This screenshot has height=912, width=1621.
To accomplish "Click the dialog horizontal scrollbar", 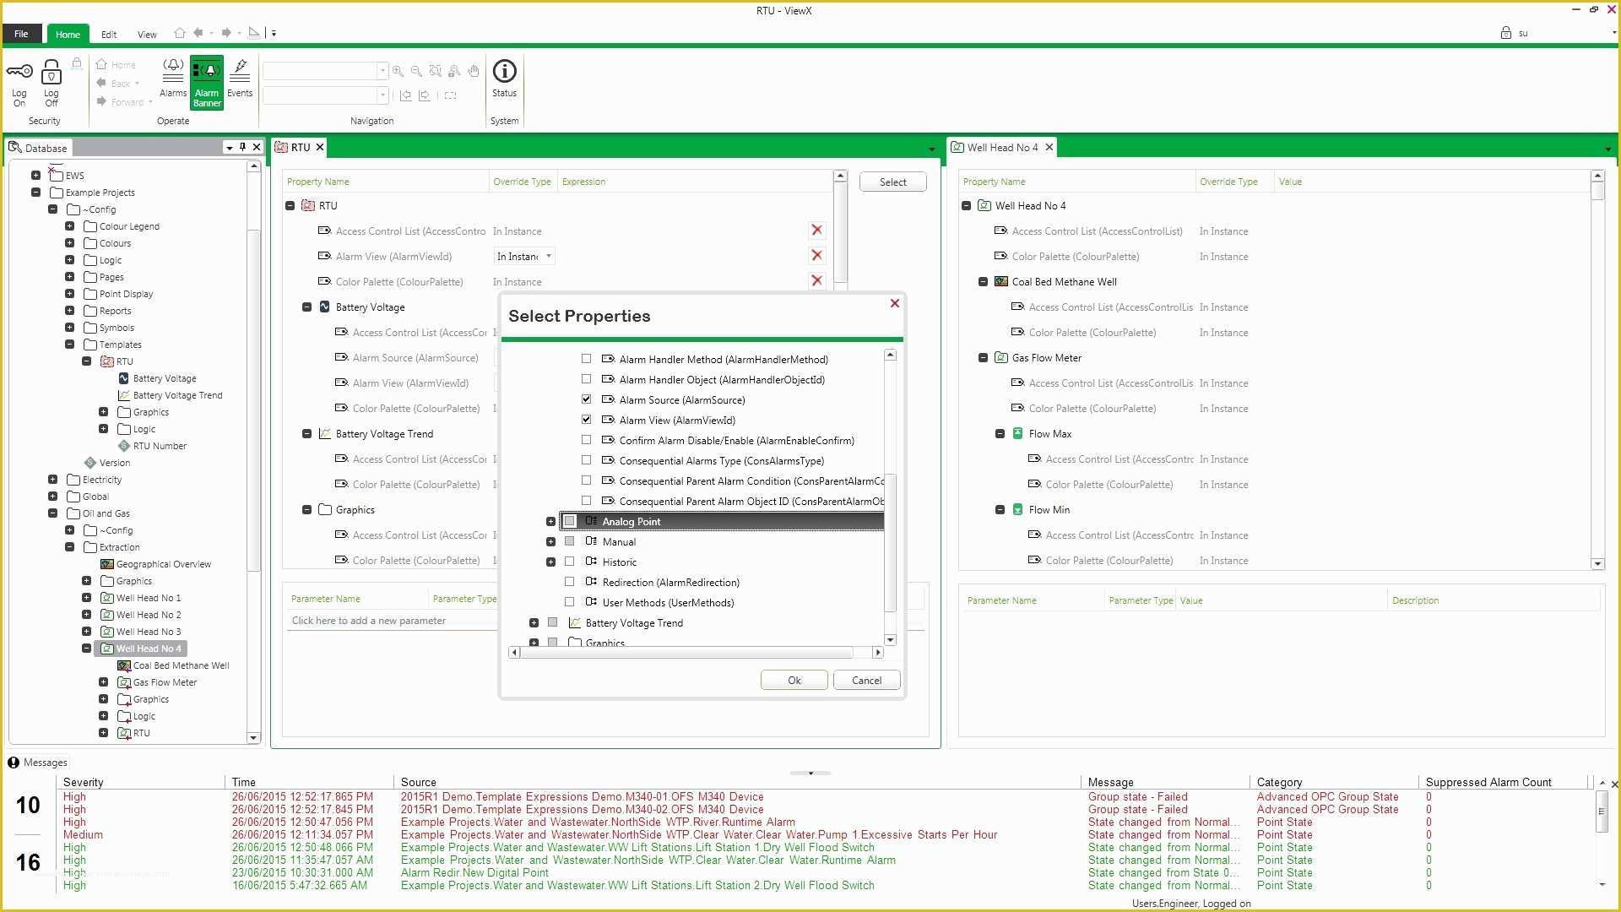I will [x=685, y=652].
